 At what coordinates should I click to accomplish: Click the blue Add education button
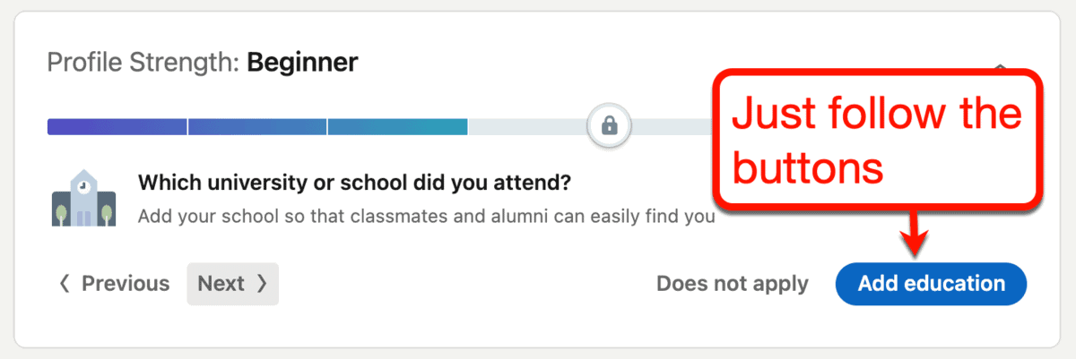pyautogui.click(x=931, y=284)
